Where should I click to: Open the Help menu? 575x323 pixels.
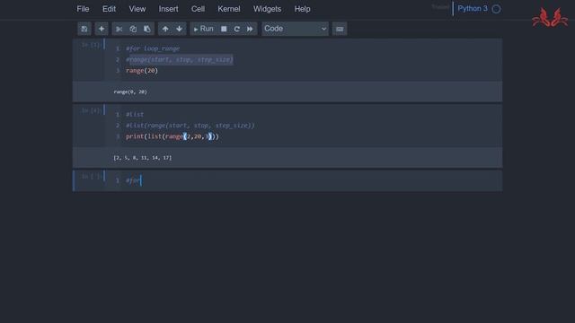tap(302, 9)
